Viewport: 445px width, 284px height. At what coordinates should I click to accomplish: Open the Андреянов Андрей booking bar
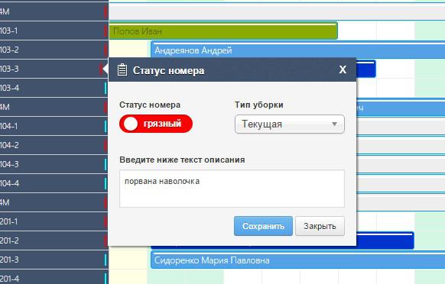(298, 50)
